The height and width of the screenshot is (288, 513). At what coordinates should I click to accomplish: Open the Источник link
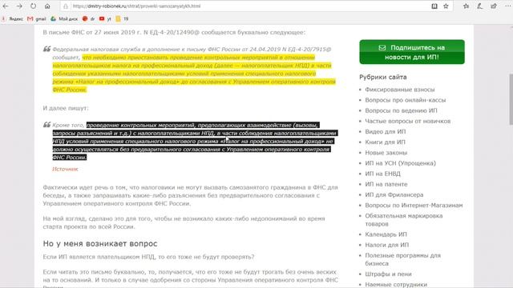pos(65,169)
